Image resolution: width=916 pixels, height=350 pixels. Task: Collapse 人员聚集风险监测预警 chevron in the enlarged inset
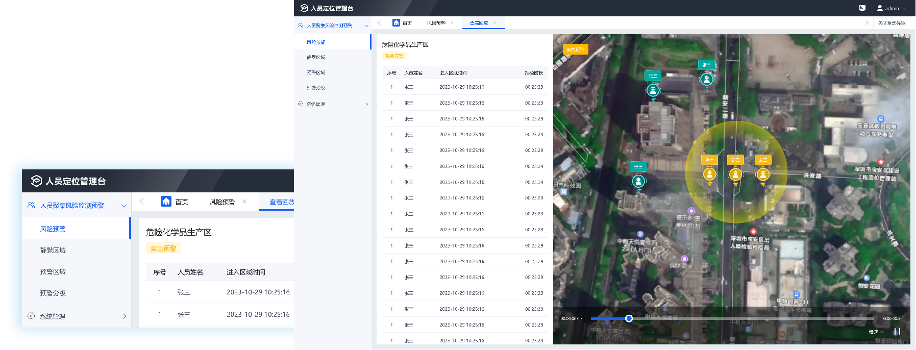(x=123, y=206)
